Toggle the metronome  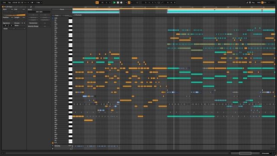32,3
